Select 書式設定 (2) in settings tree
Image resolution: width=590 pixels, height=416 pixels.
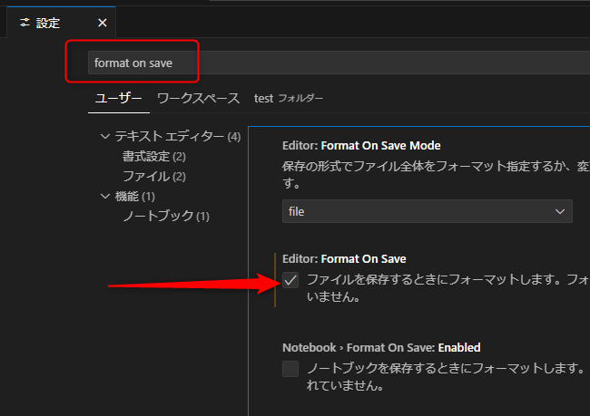click(x=154, y=157)
